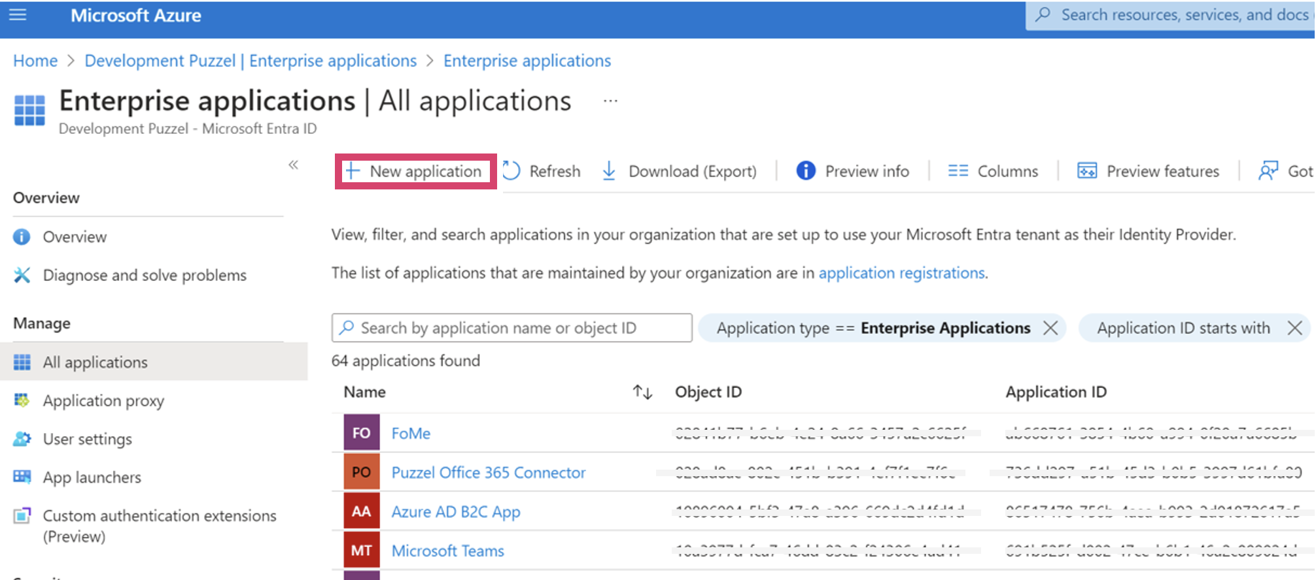Collapse the left navigation pane

point(294,165)
